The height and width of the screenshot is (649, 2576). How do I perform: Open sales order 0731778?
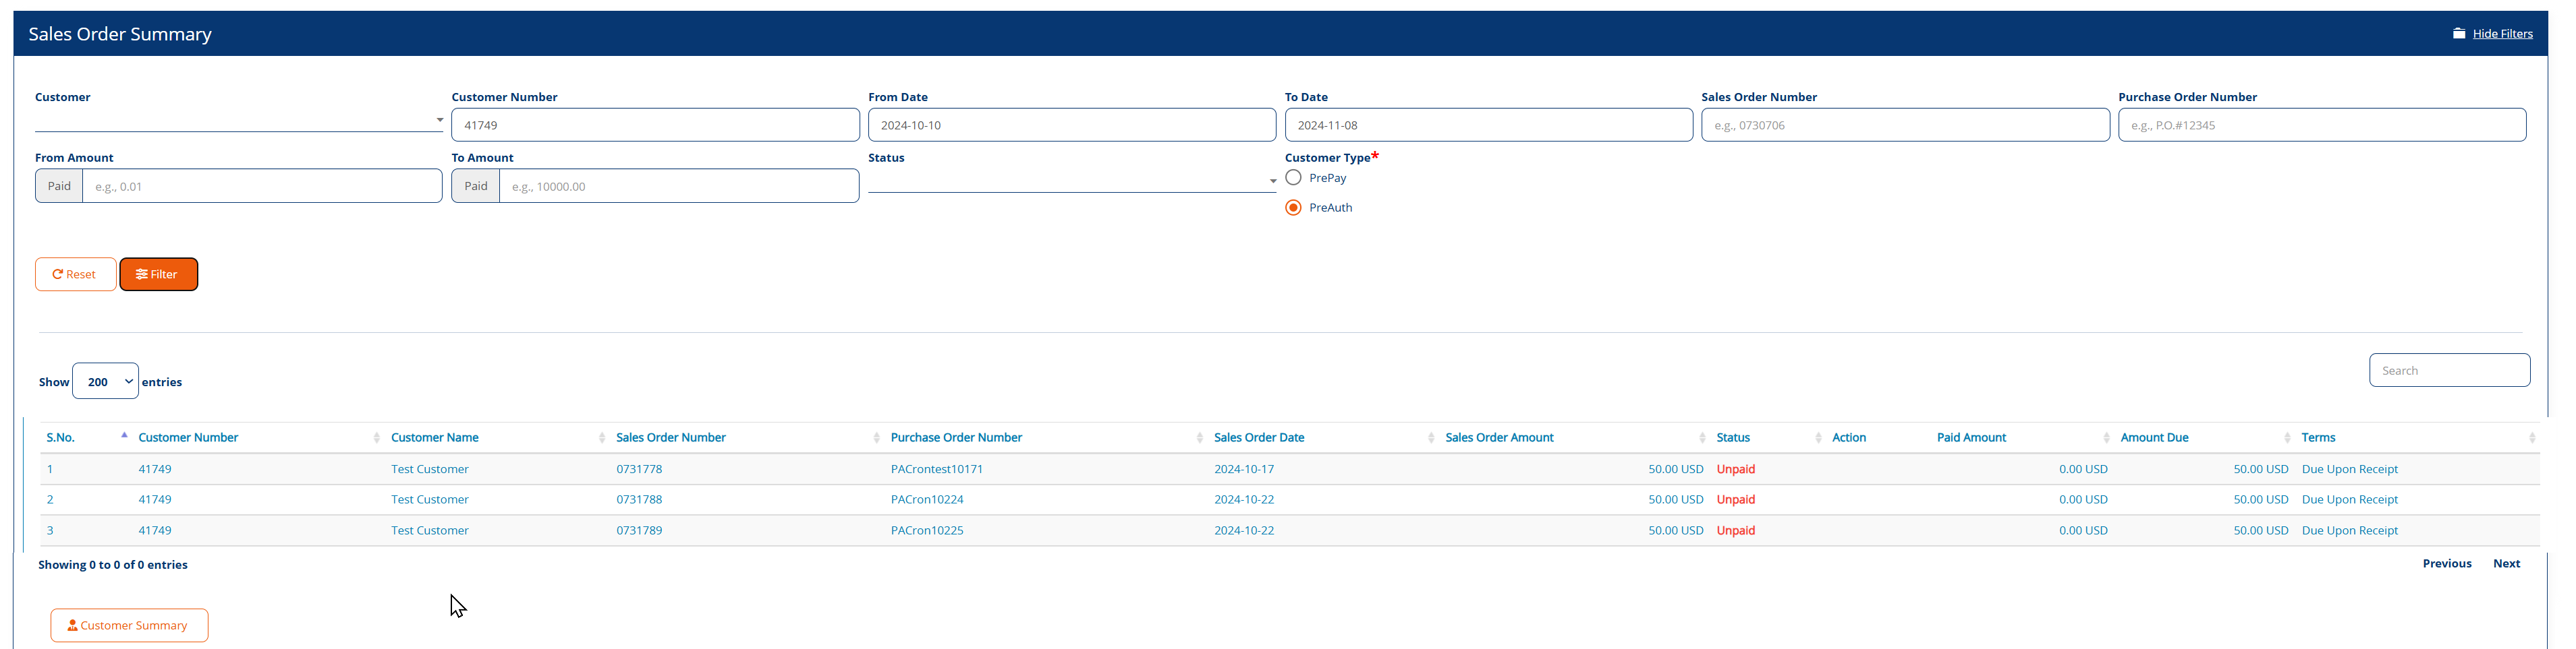(x=638, y=469)
